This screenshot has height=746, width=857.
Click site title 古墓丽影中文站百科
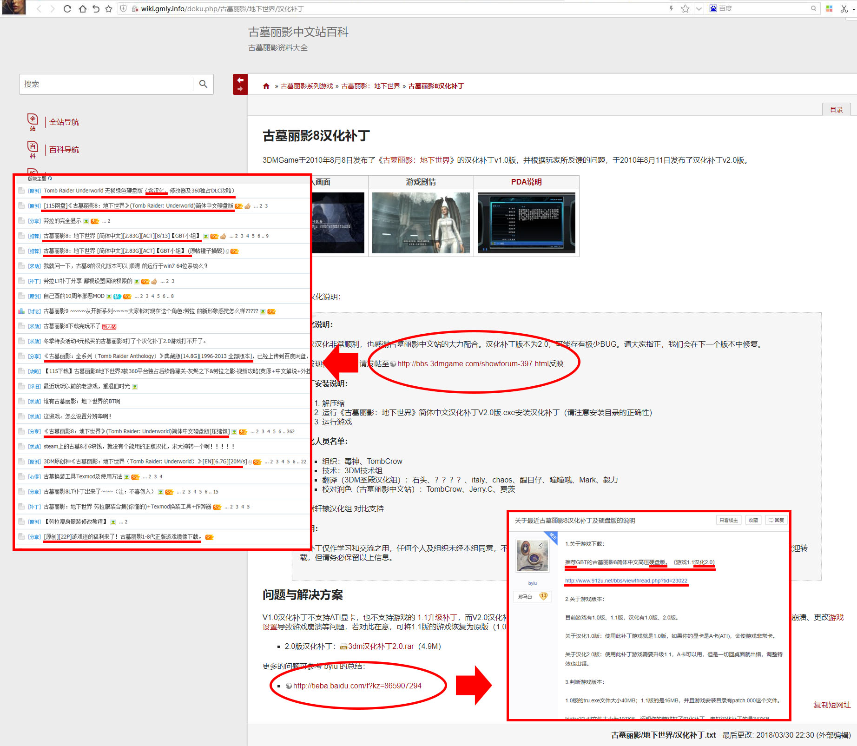298,32
